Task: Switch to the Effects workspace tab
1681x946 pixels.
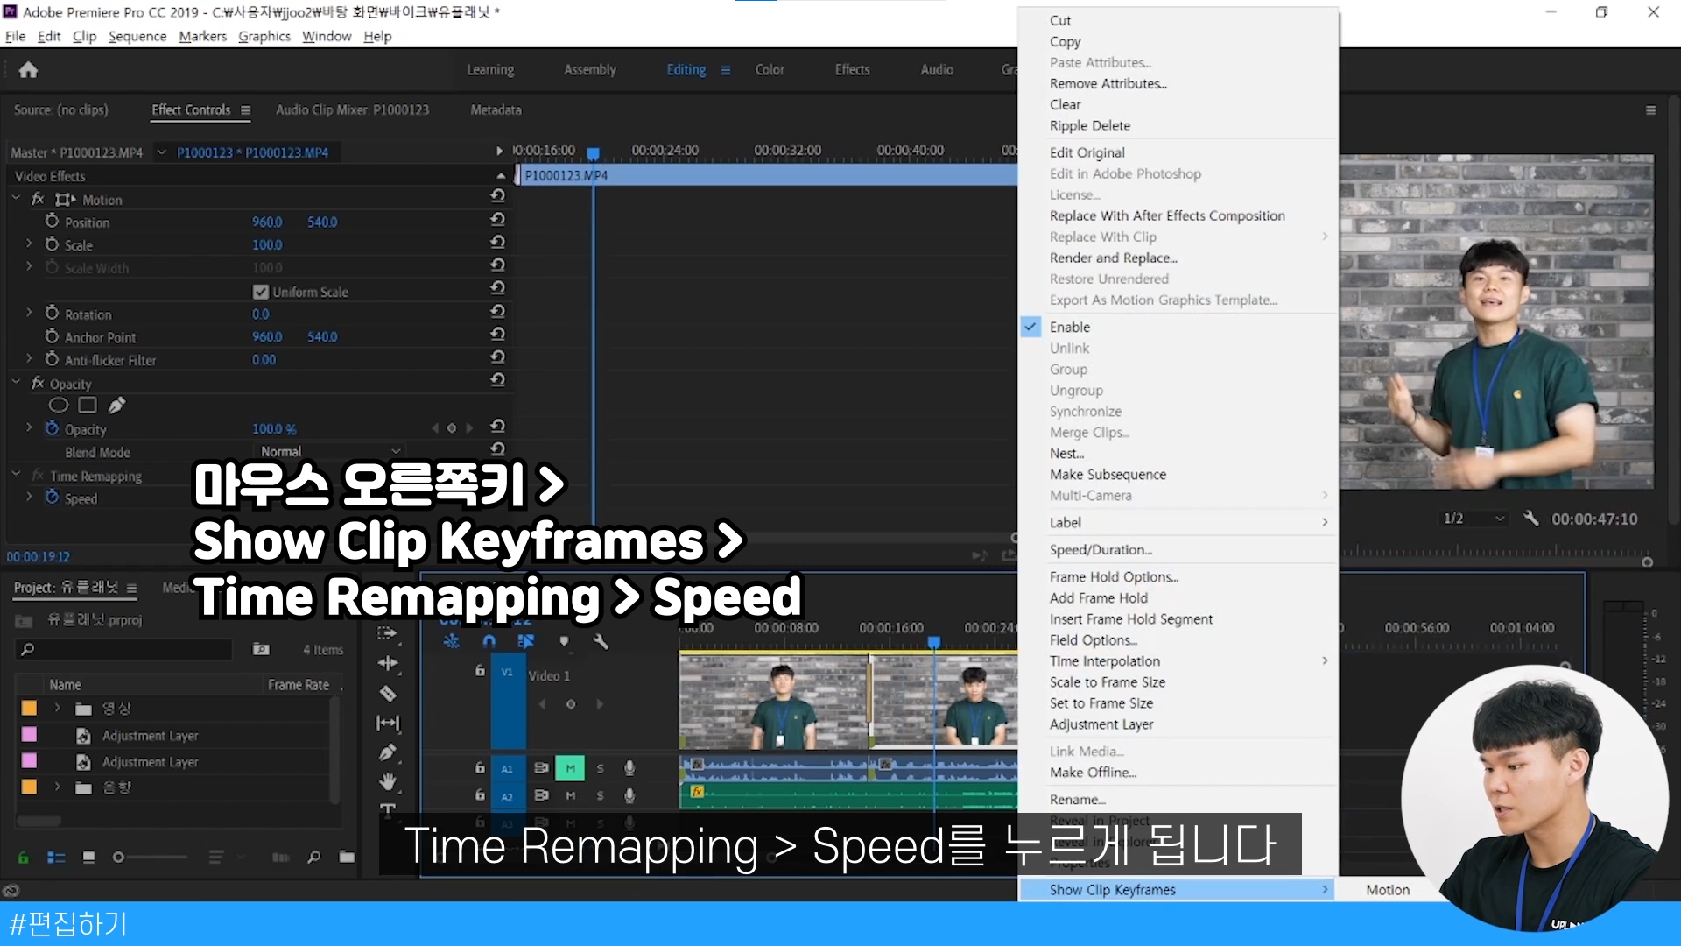Action: tap(852, 70)
